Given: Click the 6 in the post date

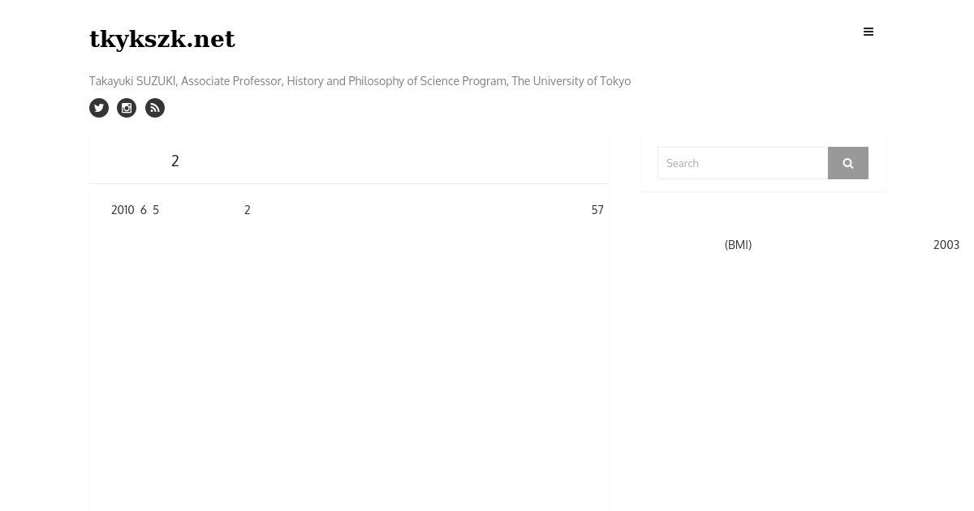Looking at the screenshot, I should click(144, 210).
